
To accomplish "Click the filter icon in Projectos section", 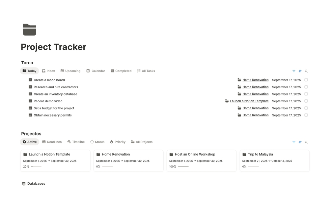I will [x=294, y=142].
